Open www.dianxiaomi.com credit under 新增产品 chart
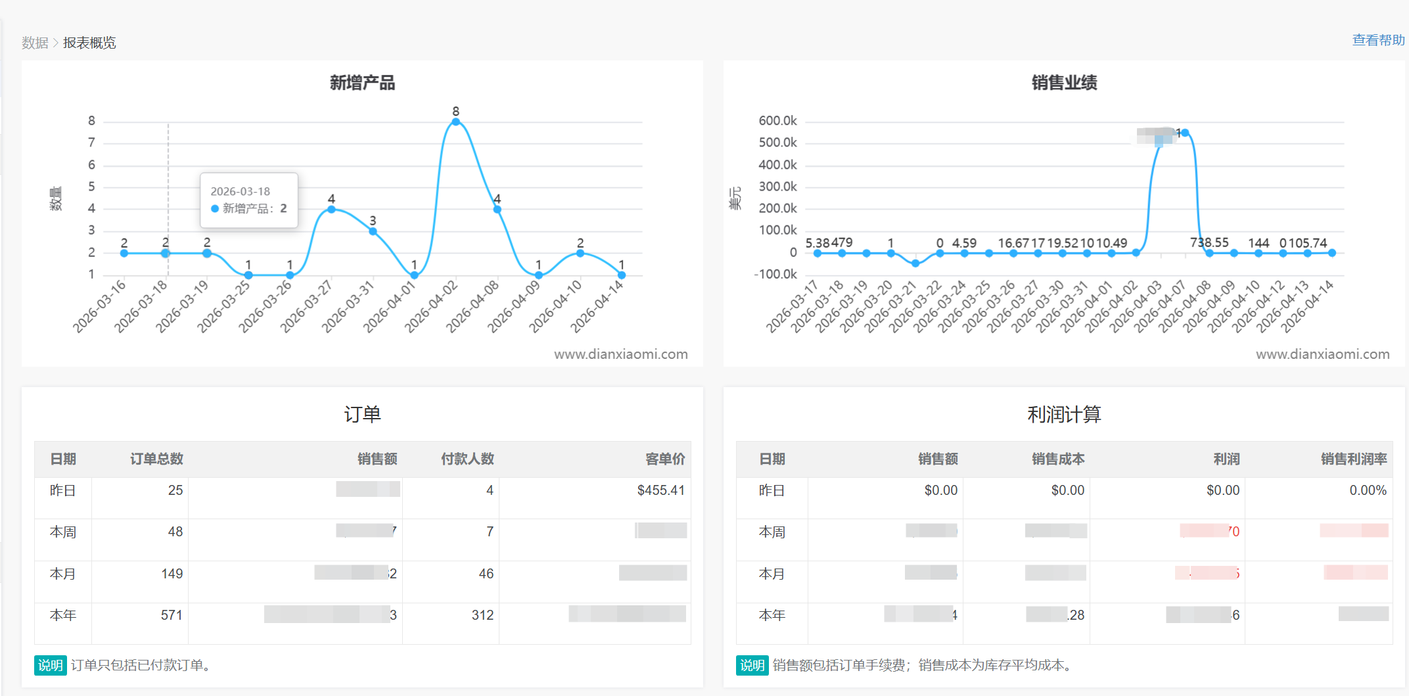 620,354
